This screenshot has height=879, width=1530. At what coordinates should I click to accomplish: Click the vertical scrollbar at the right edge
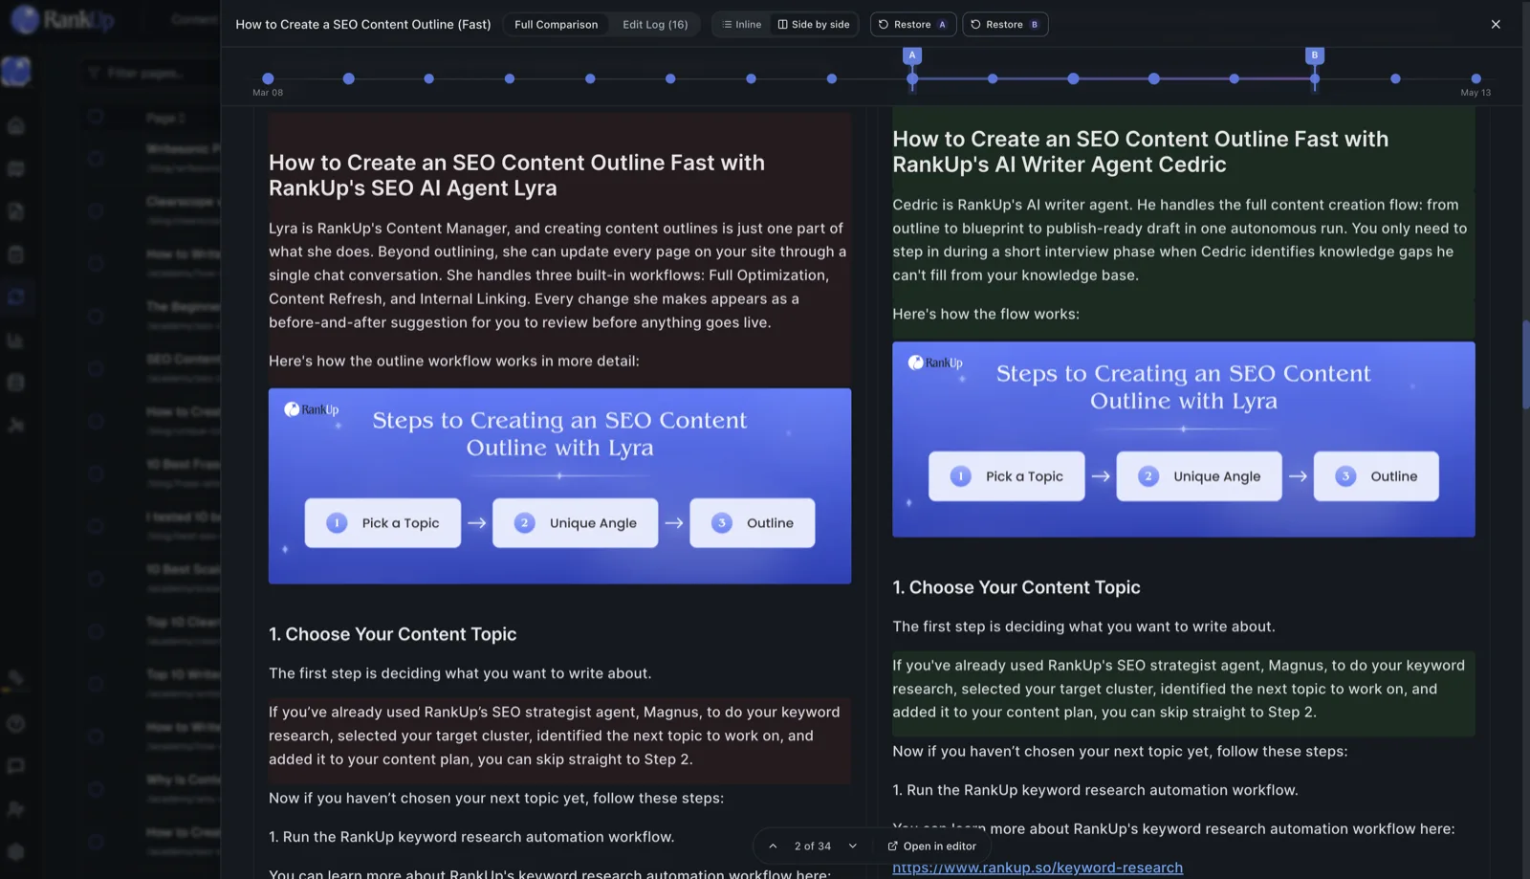point(1526,363)
